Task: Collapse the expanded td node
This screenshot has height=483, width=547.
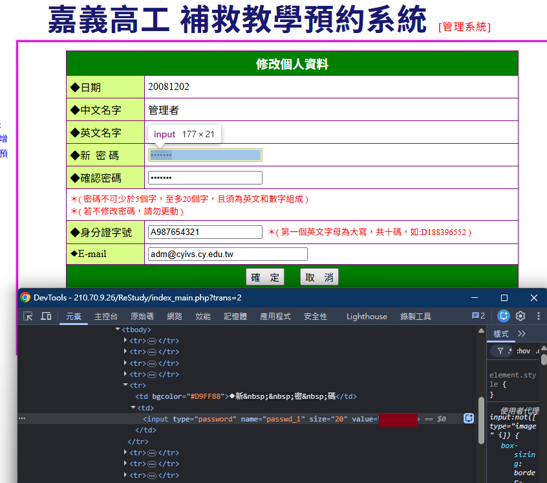Action: tap(133, 407)
